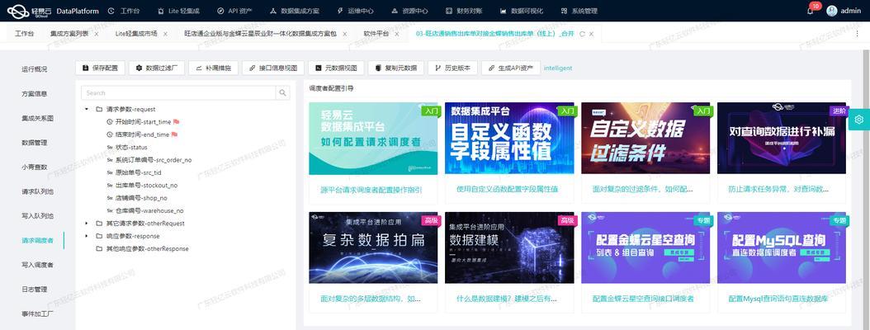
Task: Collapse the 请求参数-request tree node
Action: point(87,109)
